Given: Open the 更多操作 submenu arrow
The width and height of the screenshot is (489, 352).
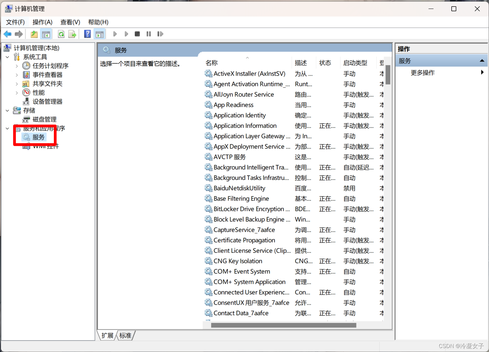Looking at the screenshot, I should 482,72.
